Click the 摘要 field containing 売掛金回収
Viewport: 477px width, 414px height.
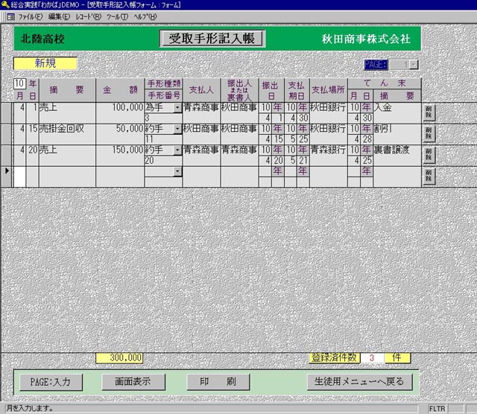pyautogui.click(x=67, y=129)
